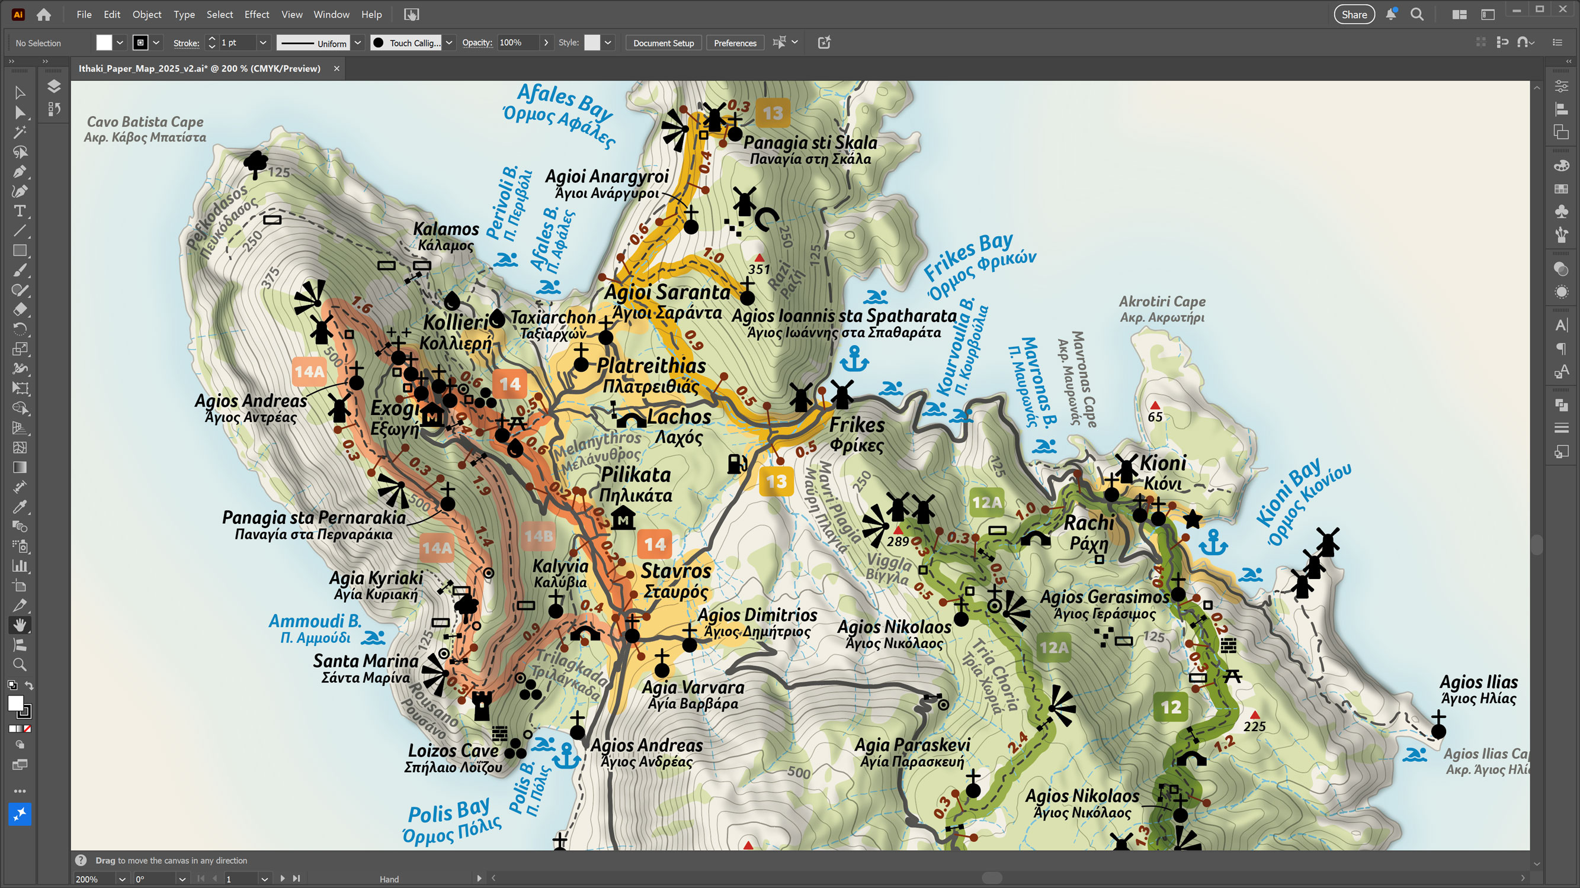Close the Ithaki map document tab
This screenshot has width=1580, height=888.
click(336, 69)
